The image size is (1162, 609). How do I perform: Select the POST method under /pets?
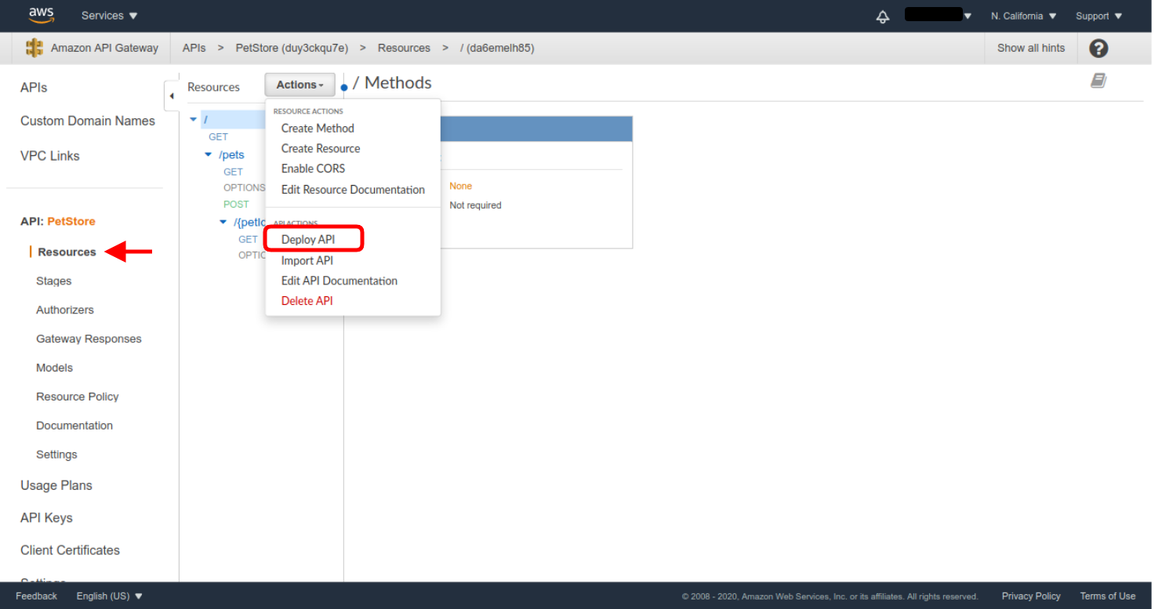pos(236,205)
